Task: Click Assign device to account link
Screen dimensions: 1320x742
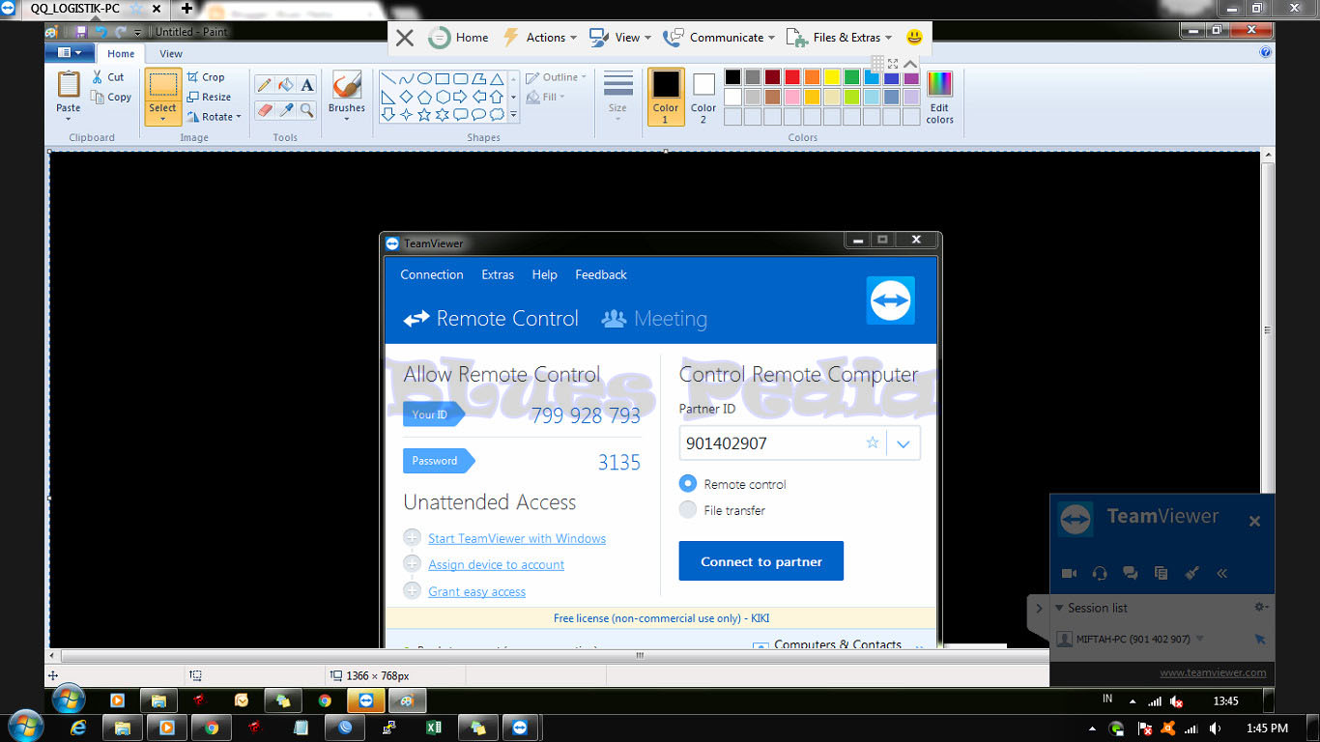Action: (x=497, y=564)
